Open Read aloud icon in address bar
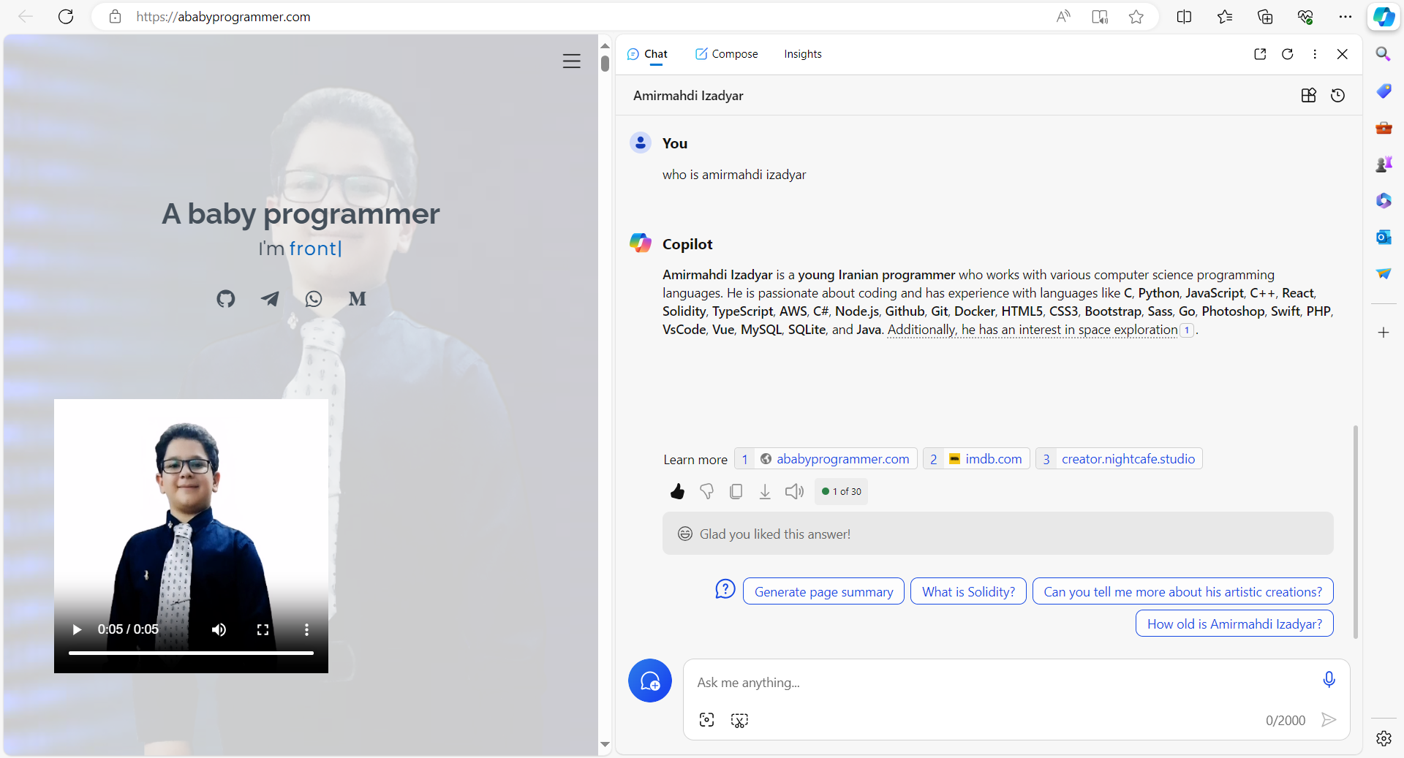1404x758 pixels. click(x=1063, y=16)
